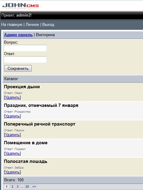Viewport: 143px width, 190px height.
Task: Open the На главную link
Action: [12, 25]
